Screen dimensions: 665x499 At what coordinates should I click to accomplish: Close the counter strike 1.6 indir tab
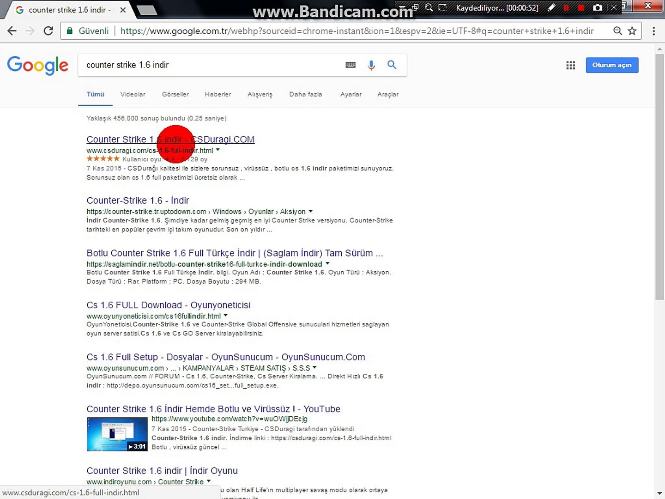pos(123,10)
